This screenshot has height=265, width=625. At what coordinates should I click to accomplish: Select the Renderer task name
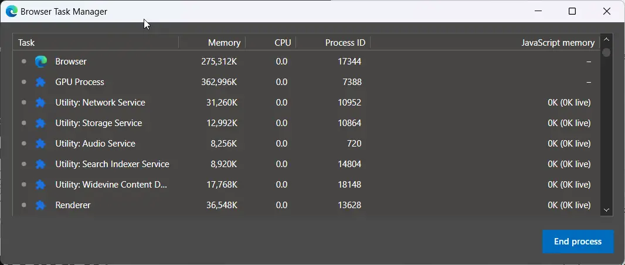[x=73, y=205]
